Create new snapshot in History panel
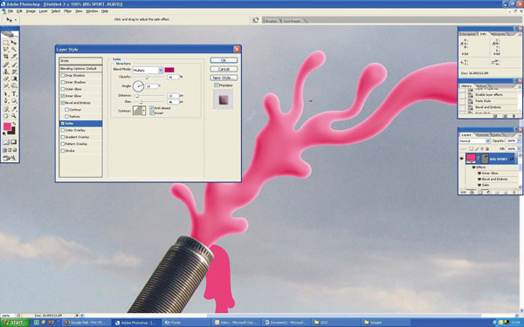524x327 pixels. click(x=505, y=116)
